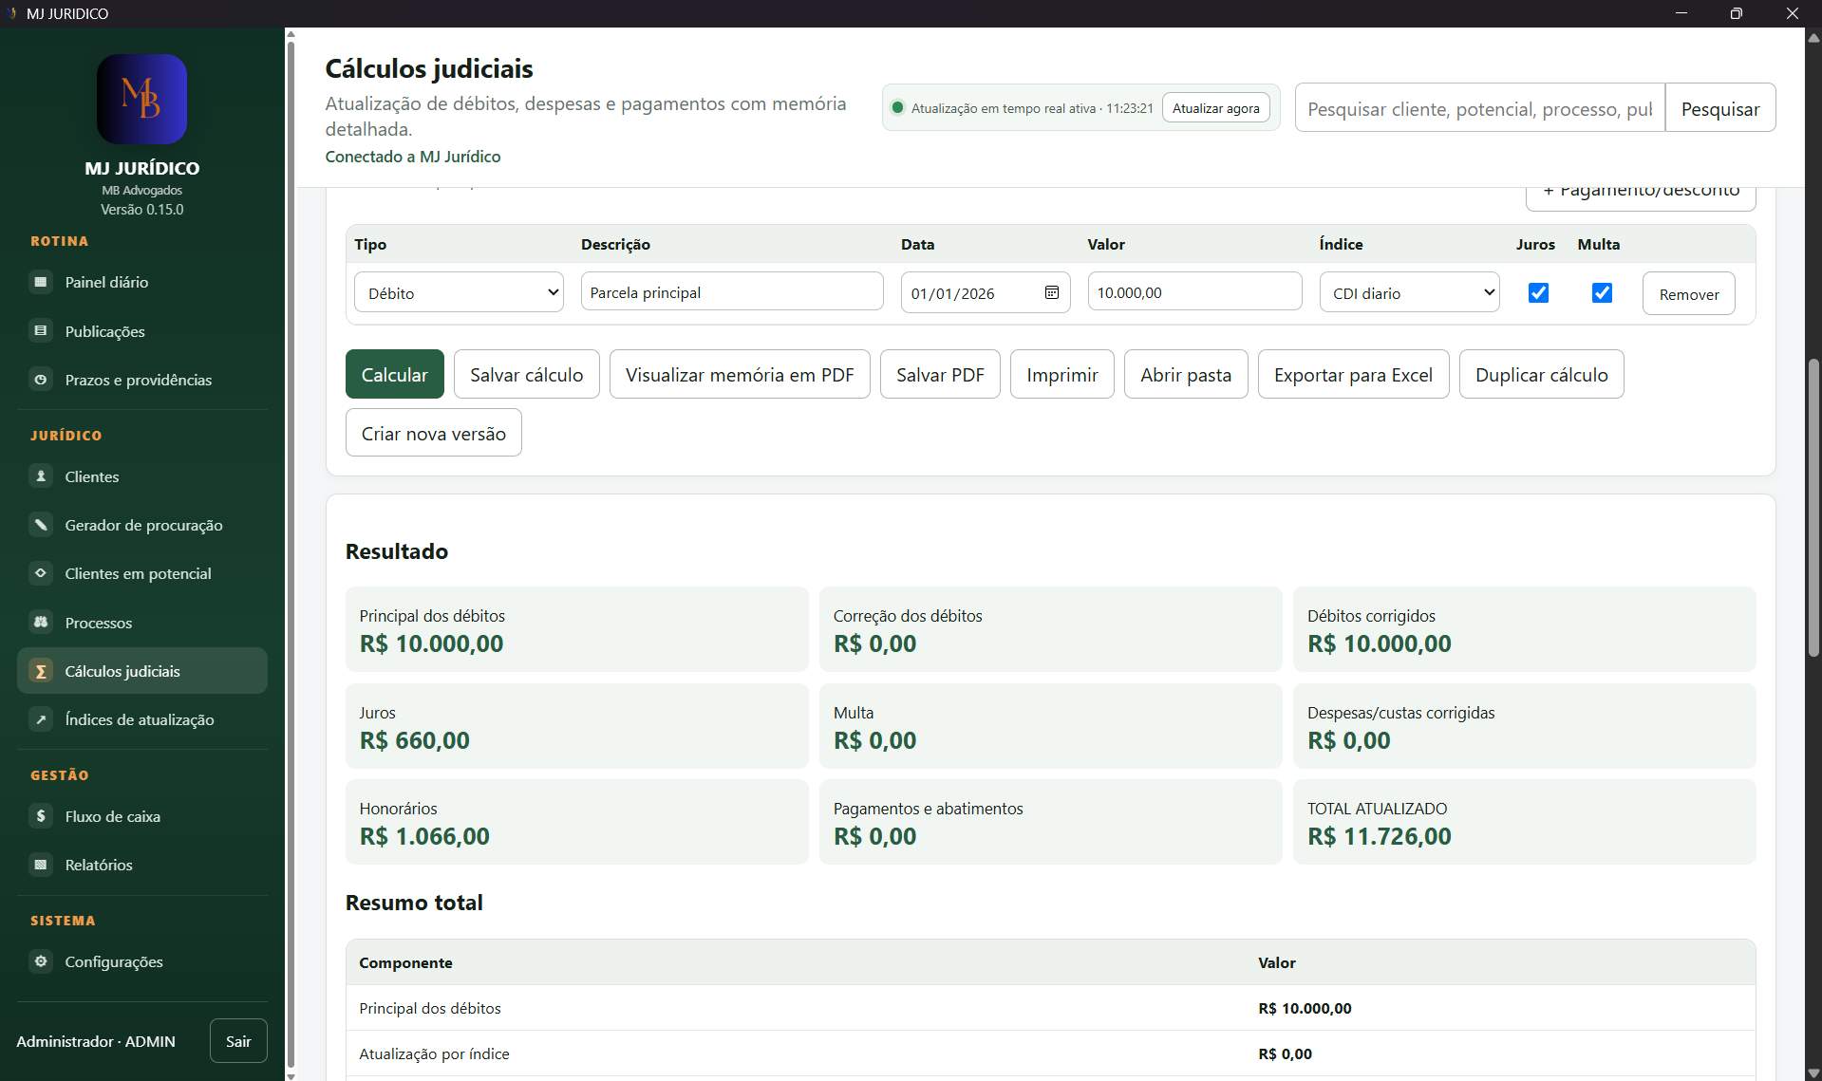The image size is (1822, 1081).
Task: Click the Juros value R$ 660,00
Action: 414,740
